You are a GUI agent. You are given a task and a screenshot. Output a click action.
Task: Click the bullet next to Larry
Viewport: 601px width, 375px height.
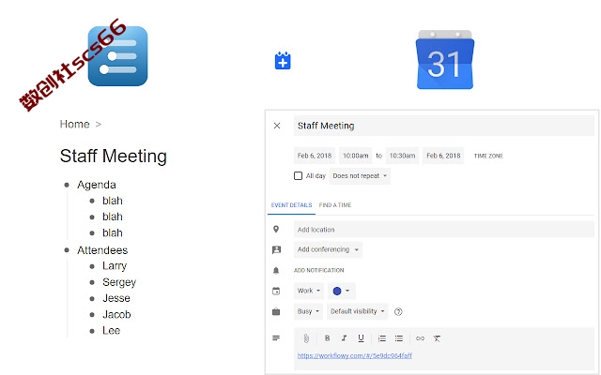pyautogui.click(x=92, y=266)
